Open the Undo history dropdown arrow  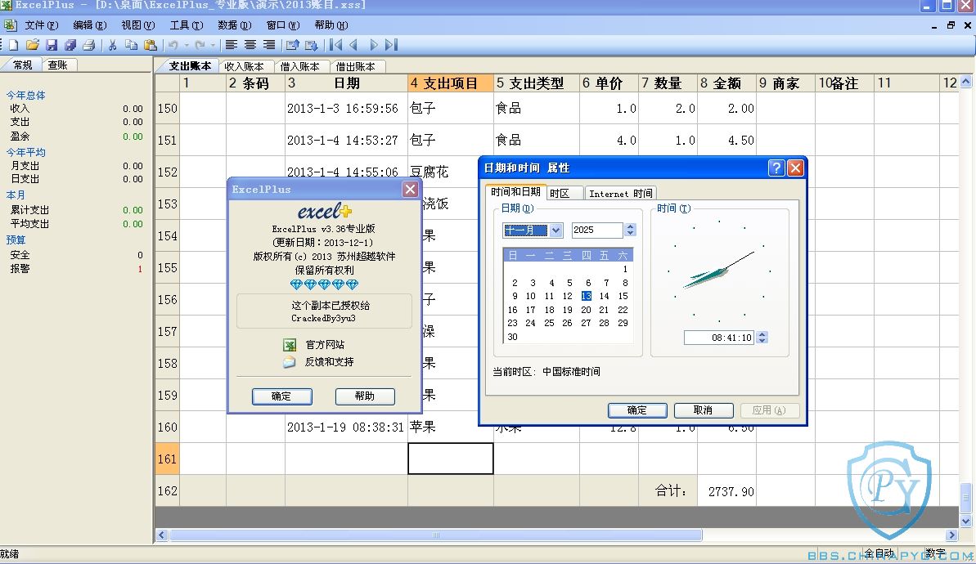click(x=186, y=45)
